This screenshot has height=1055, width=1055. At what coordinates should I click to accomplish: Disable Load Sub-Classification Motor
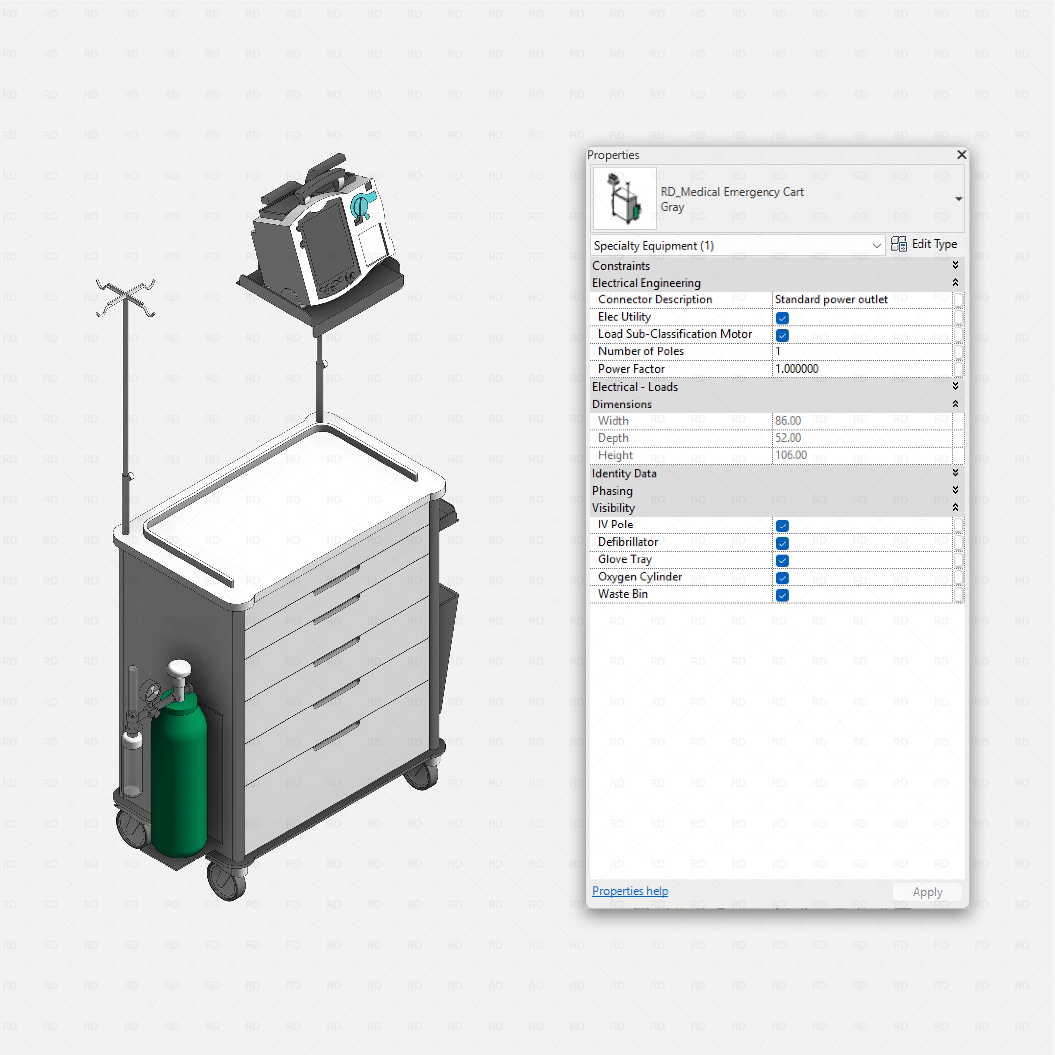pos(782,335)
